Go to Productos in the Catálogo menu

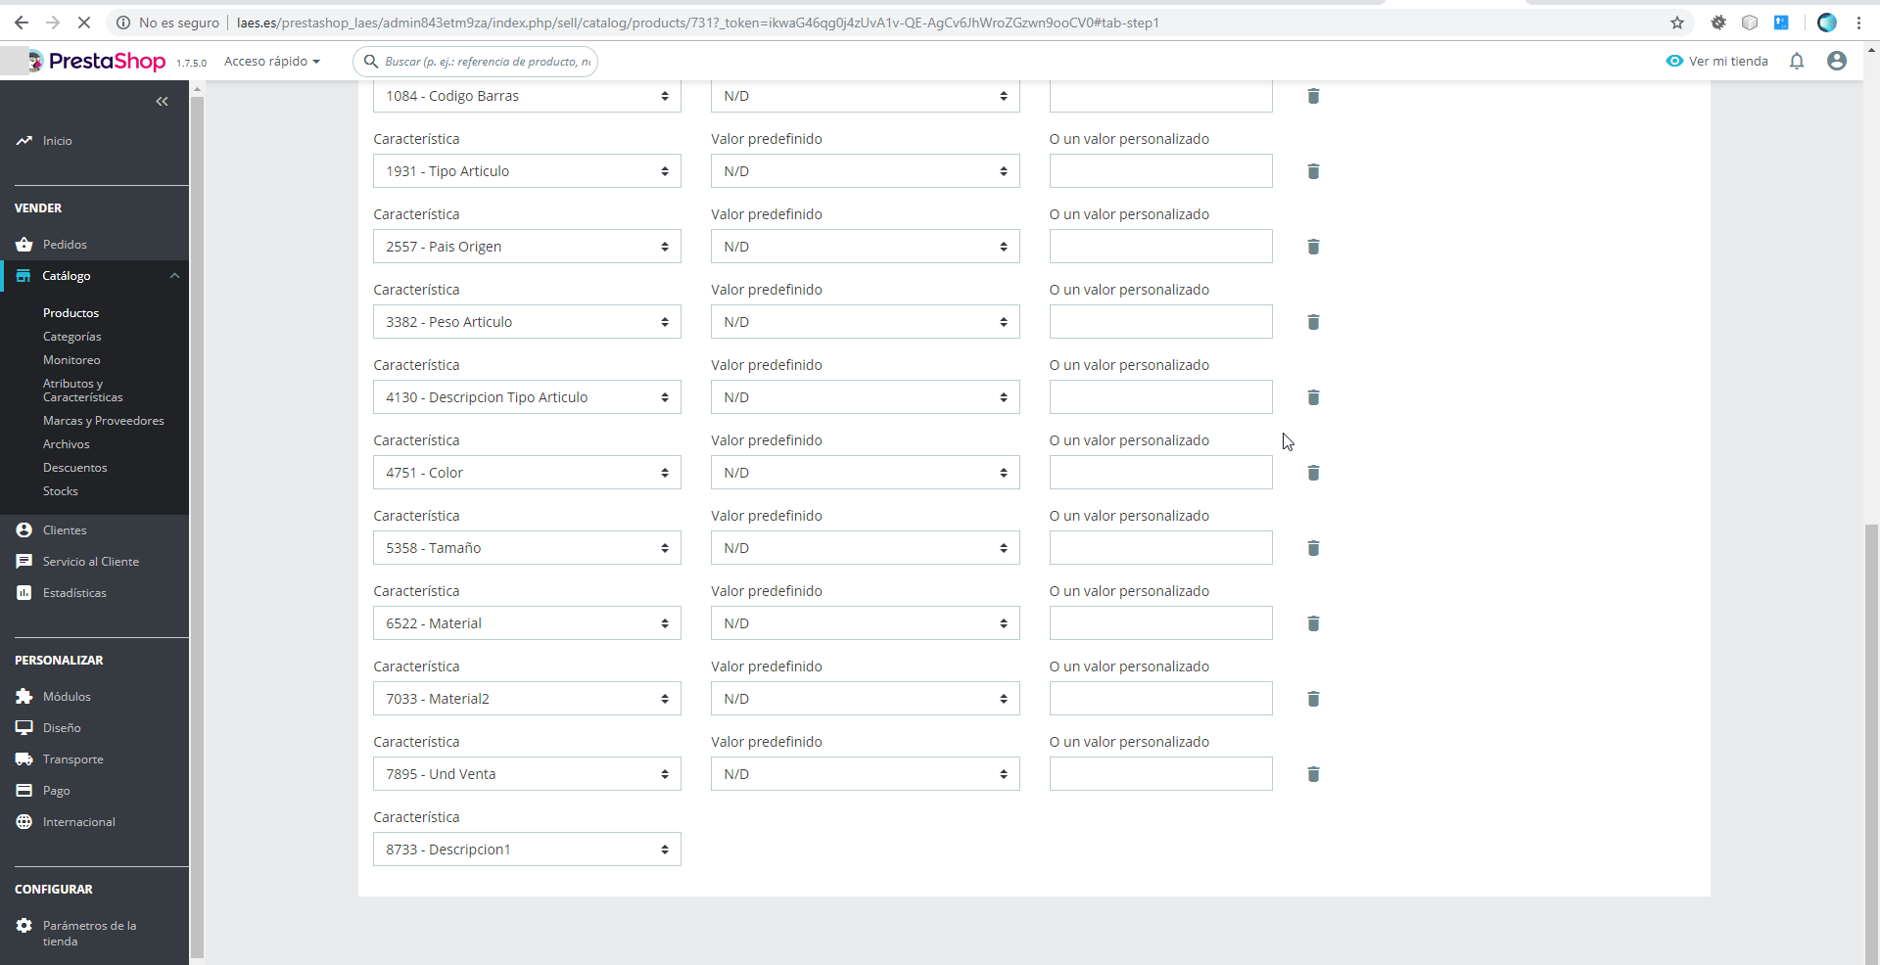(x=70, y=312)
